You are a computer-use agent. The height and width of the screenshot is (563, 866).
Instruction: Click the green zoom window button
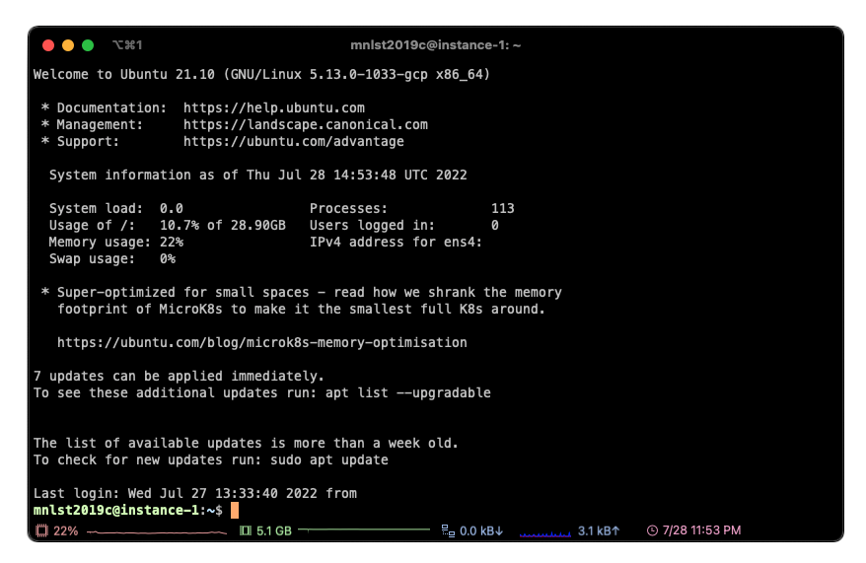(x=88, y=45)
